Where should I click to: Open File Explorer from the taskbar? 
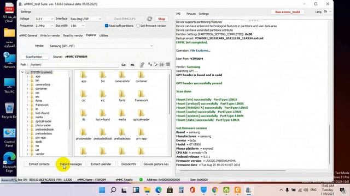click(147, 190)
